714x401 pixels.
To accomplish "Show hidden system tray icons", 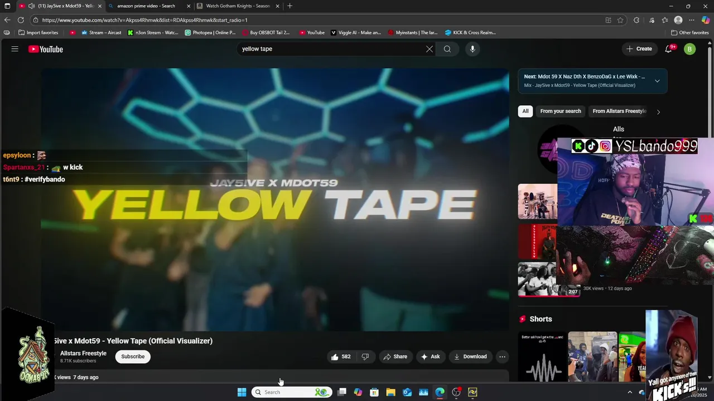I will [x=630, y=392].
